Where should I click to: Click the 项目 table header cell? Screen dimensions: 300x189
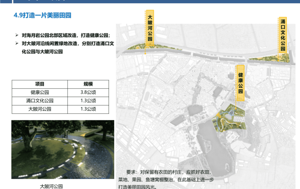point(39,84)
